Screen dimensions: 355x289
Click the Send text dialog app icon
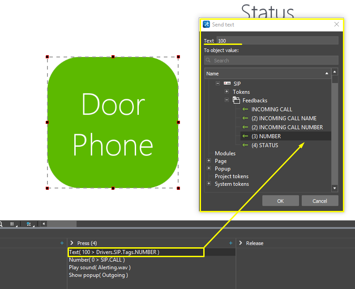tap(206, 25)
